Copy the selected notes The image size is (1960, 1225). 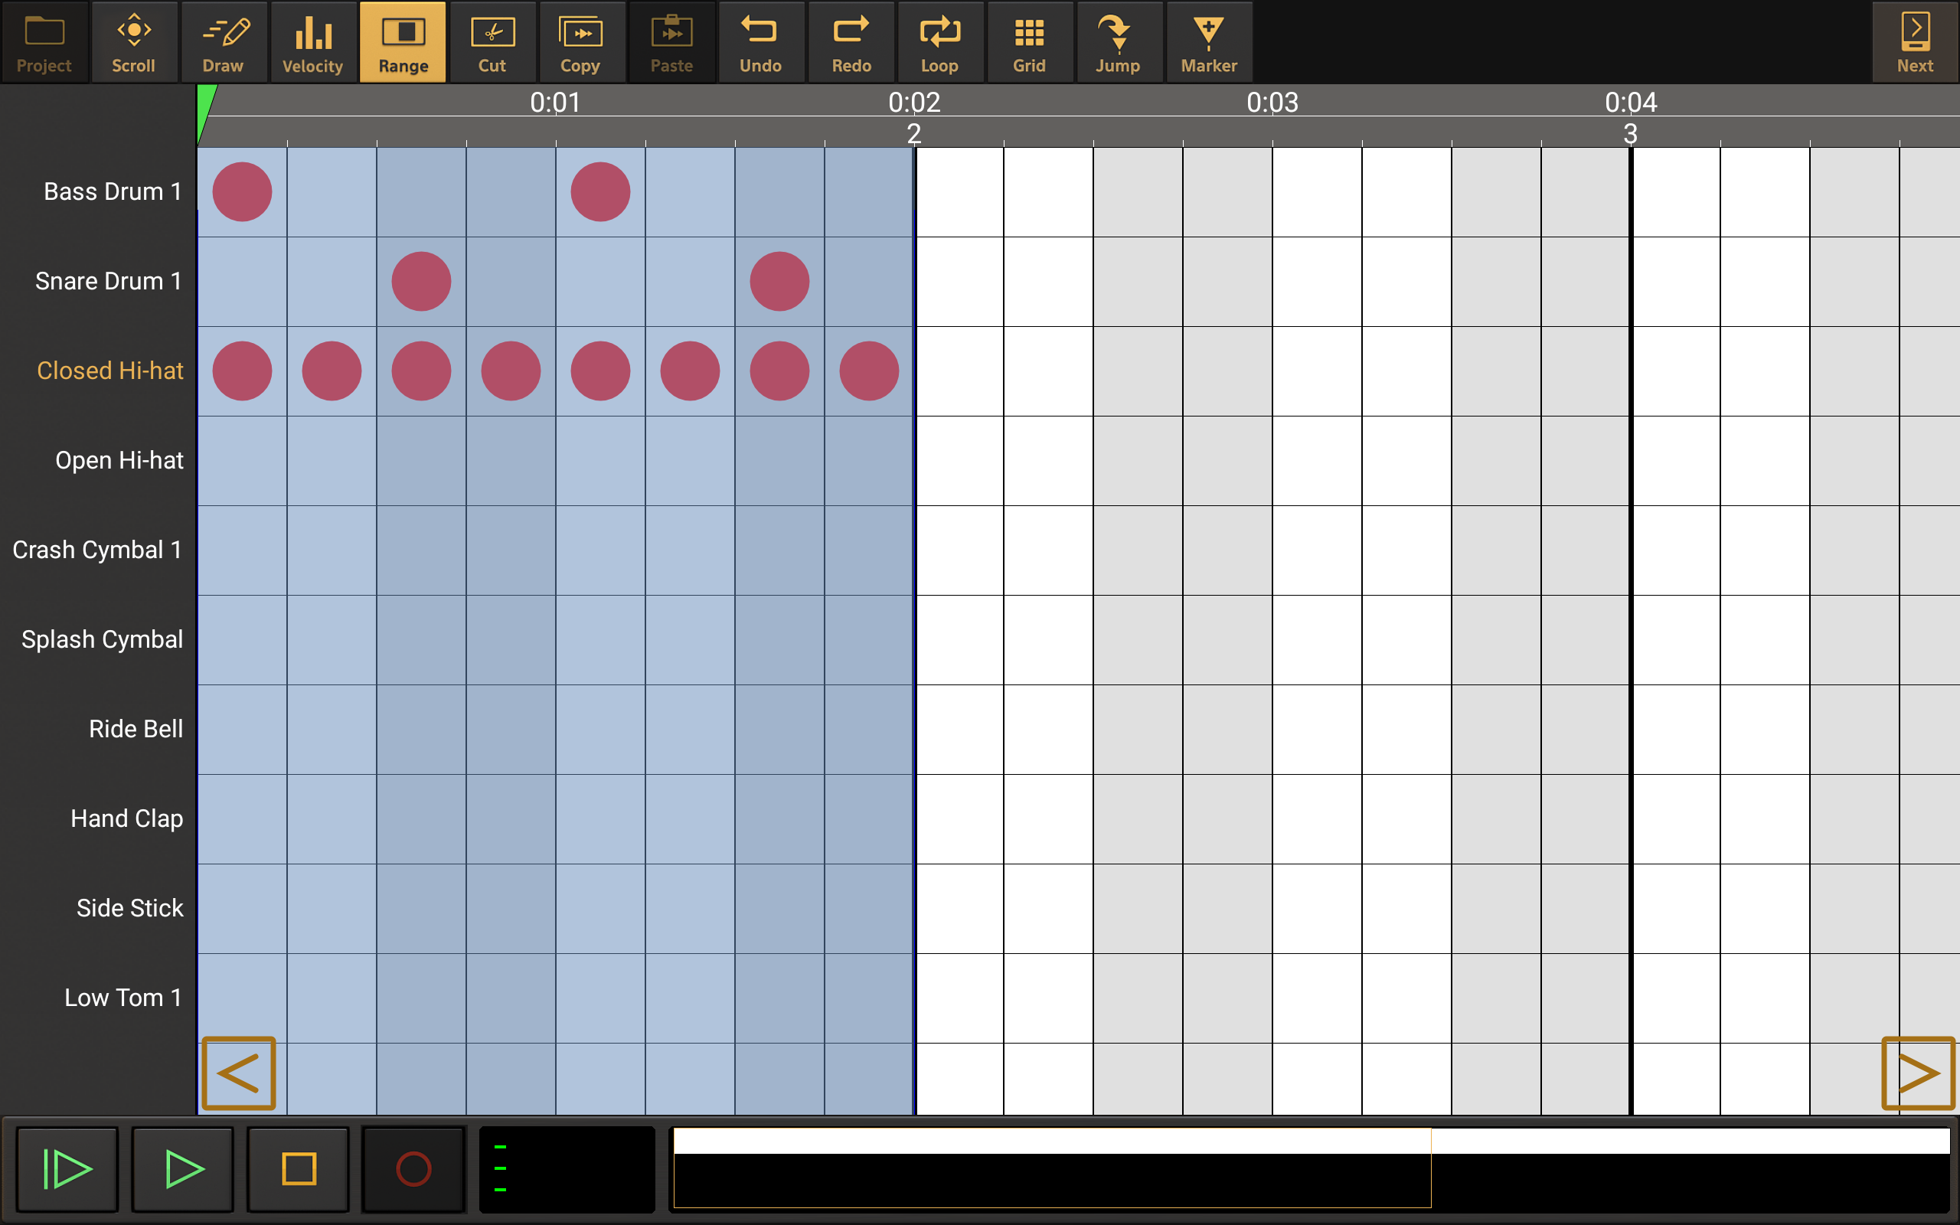582,41
